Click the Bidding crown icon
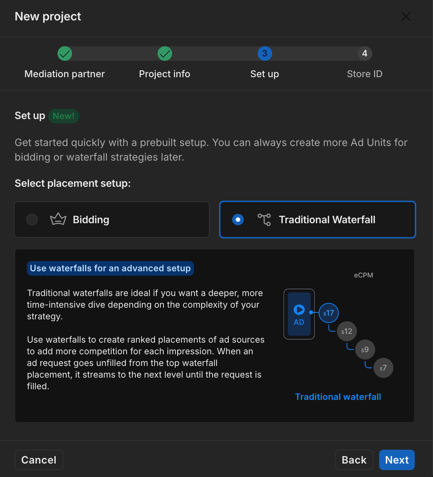 [58, 220]
